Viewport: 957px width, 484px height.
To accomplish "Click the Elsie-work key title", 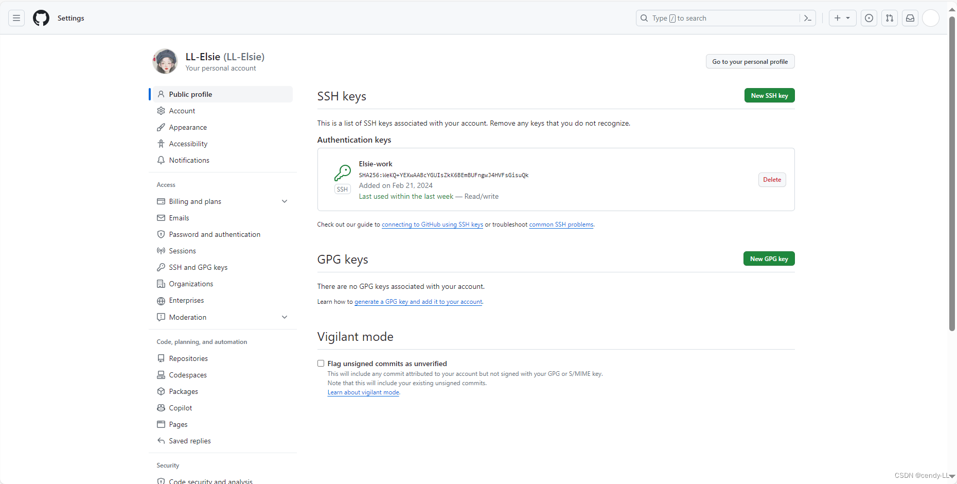I will [x=376, y=164].
